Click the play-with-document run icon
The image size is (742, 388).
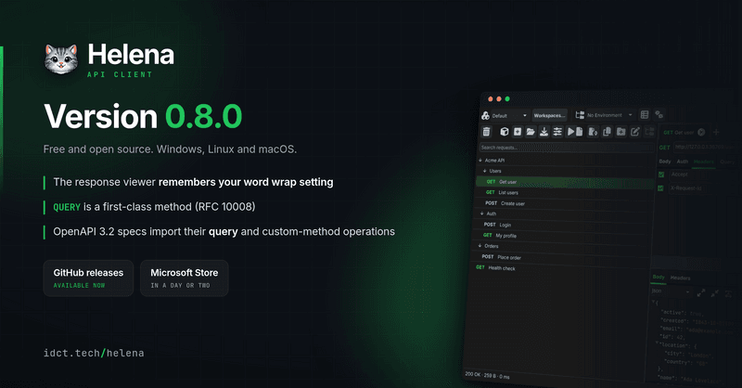coord(574,132)
